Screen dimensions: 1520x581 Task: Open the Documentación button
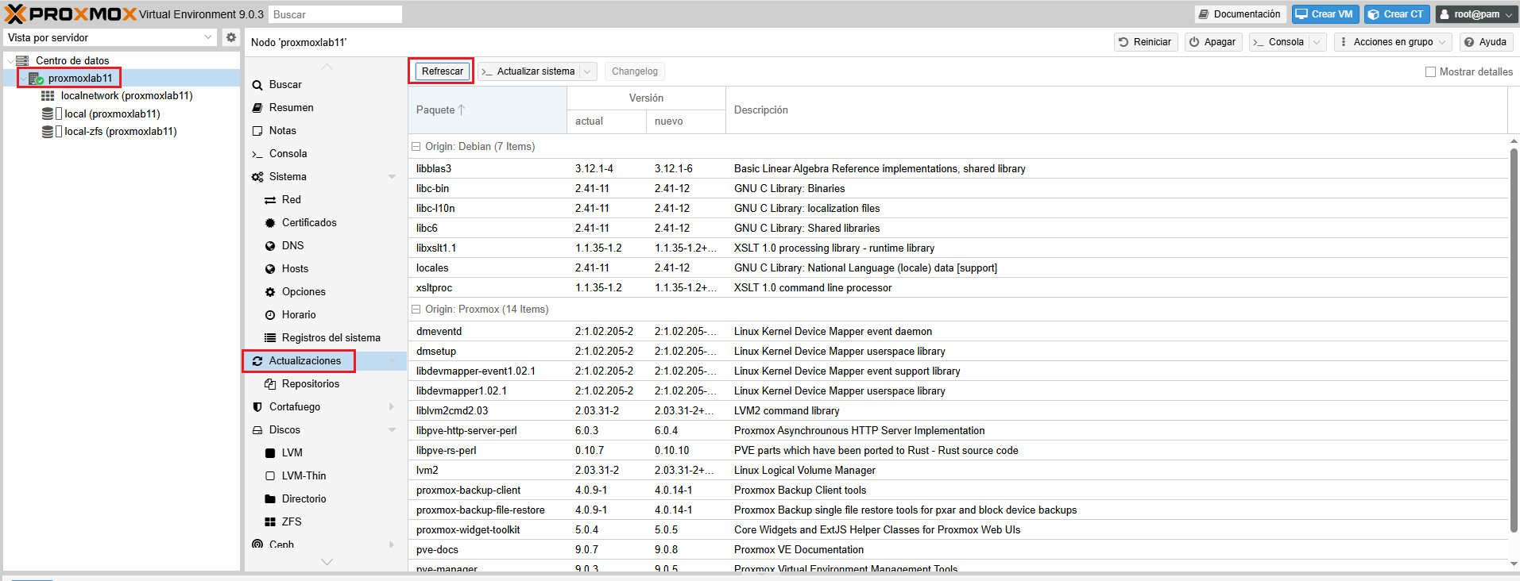point(1240,14)
